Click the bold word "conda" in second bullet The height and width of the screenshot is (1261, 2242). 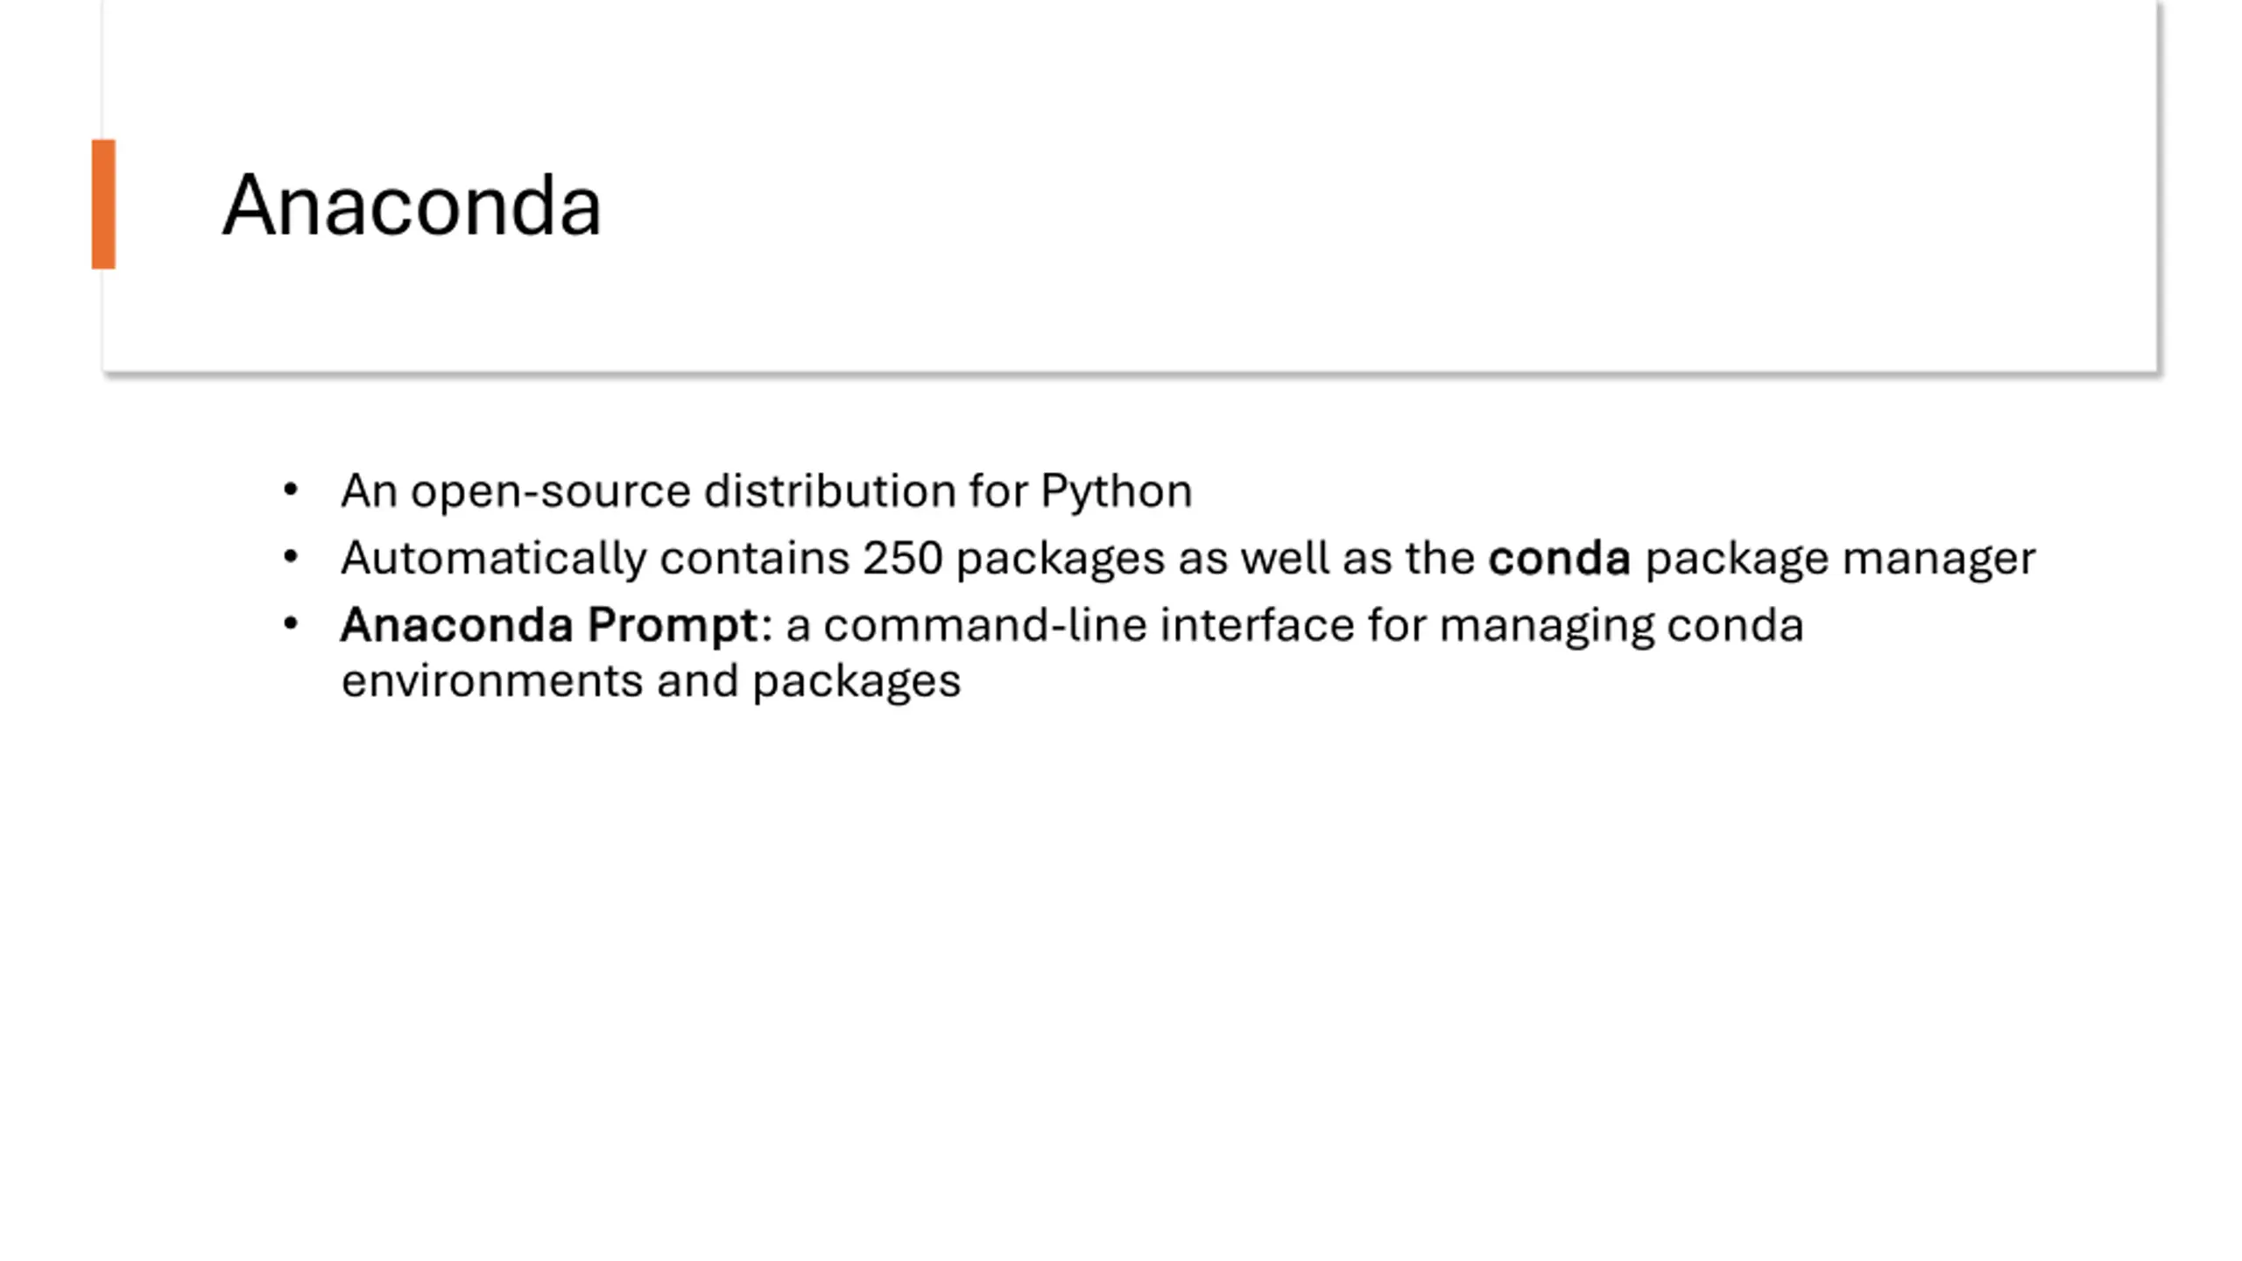click(1559, 558)
